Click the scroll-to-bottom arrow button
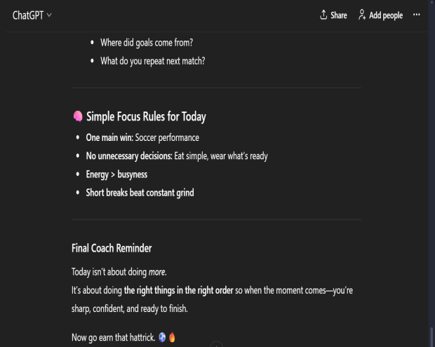 217,344
